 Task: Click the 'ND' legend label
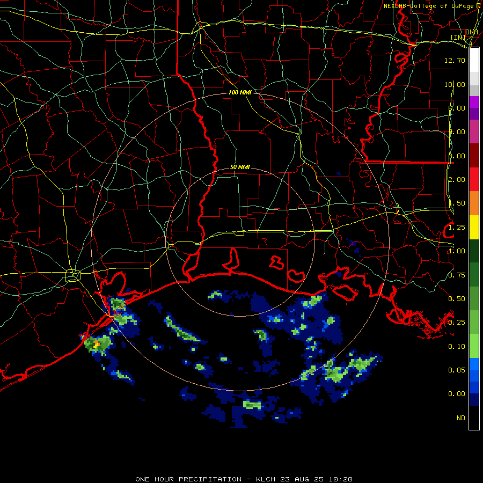click(x=461, y=418)
